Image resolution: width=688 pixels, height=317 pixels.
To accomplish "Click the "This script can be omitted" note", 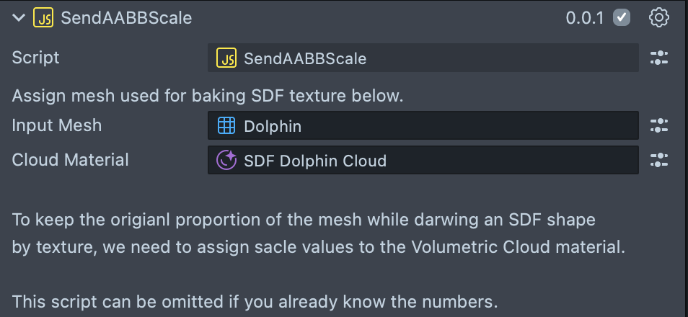I will (x=255, y=300).
